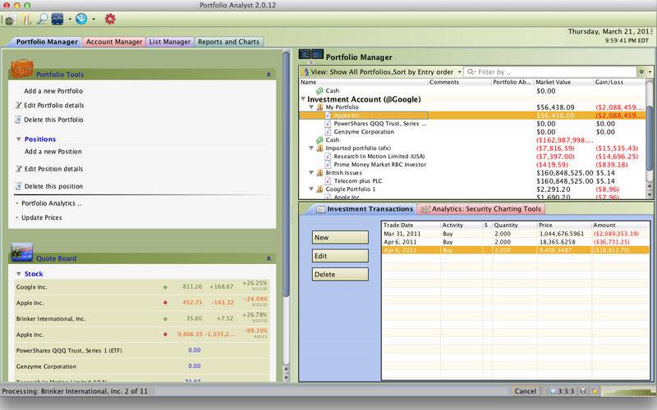
Task: Click the Investment Transactions tab icon
Action: pyautogui.click(x=320, y=209)
